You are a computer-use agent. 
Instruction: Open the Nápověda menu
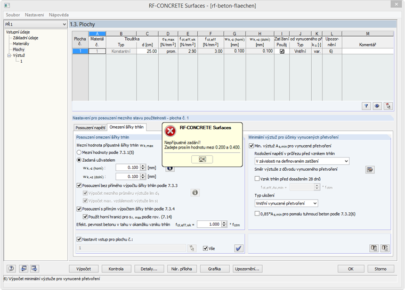[59, 15]
